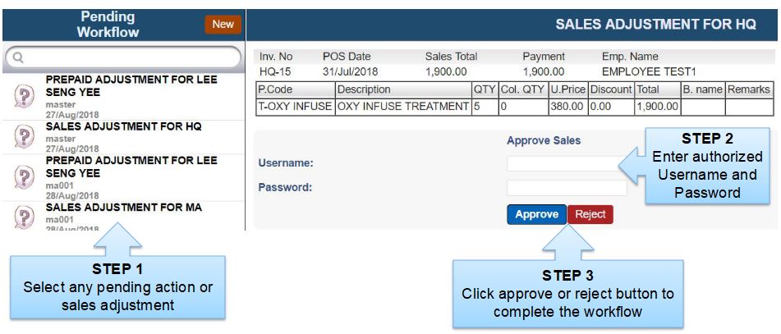781x334 pixels.
Task: Open Sales Adjustment For MA workflow item
Action: click(123, 217)
